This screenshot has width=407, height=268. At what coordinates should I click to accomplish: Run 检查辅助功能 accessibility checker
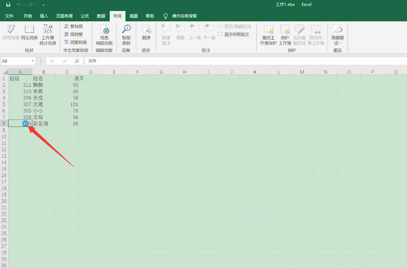104,35
